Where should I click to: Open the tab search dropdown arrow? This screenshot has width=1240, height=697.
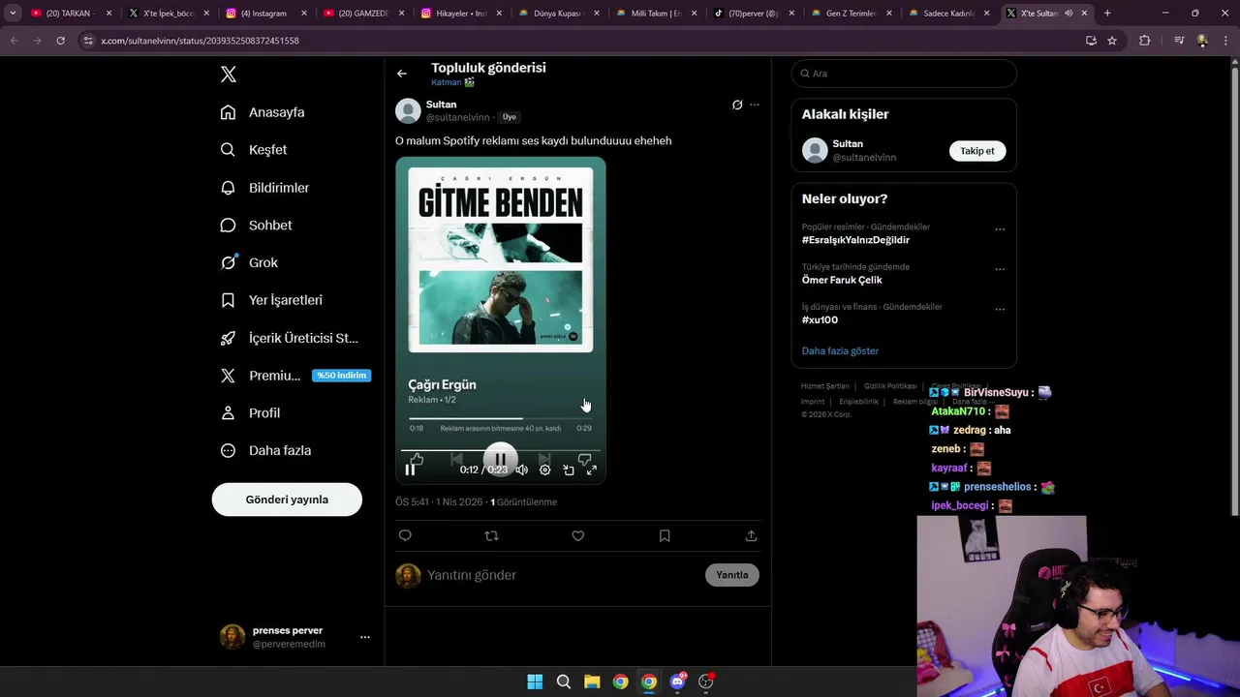click(x=13, y=14)
